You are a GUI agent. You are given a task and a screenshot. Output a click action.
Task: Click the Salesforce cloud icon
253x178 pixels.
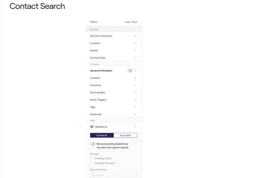[92, 127]
